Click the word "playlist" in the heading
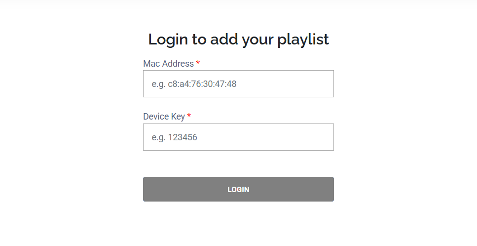The width and height of the screenshot is (477, 246). click(303, 40)
